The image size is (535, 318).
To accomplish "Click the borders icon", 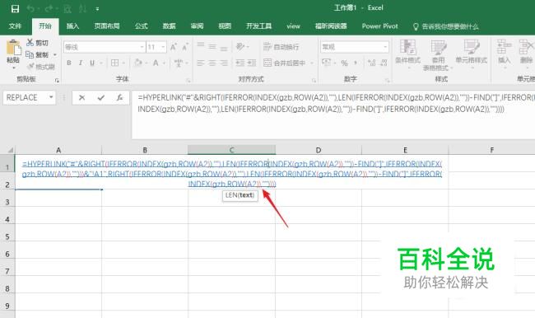I will (x=115, y=63).
